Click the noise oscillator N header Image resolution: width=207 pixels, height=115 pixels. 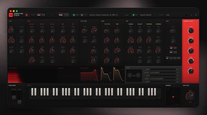pos(63,24)
